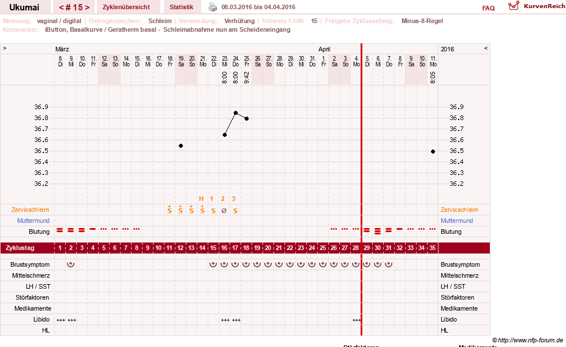The image size is (566, 347).
Task: Click the Libido +++ entry on cycle day 1
Action: point(61,320)
